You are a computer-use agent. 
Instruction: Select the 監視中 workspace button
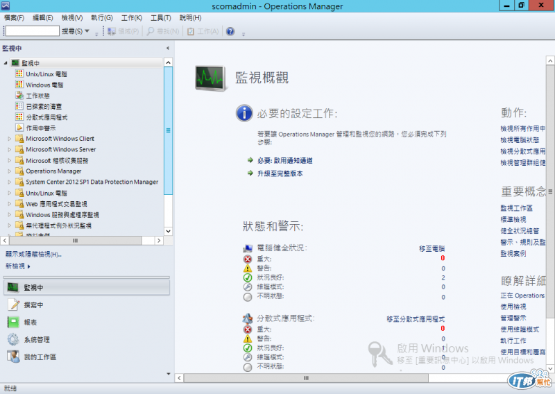click(87, 287)
